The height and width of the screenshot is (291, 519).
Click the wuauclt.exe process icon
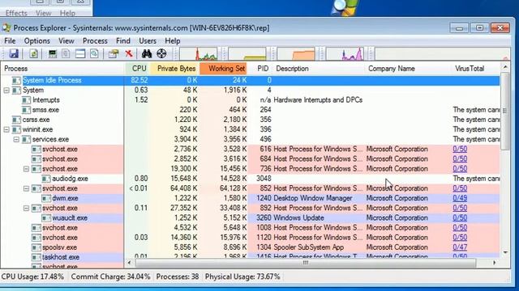46,218
